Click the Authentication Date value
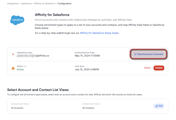176x120 pixels. pos(87,56)
